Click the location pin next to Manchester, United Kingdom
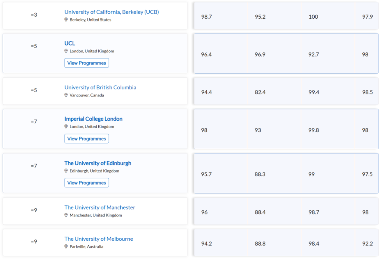This screenshot has width=381, height=260. (66, 215)
